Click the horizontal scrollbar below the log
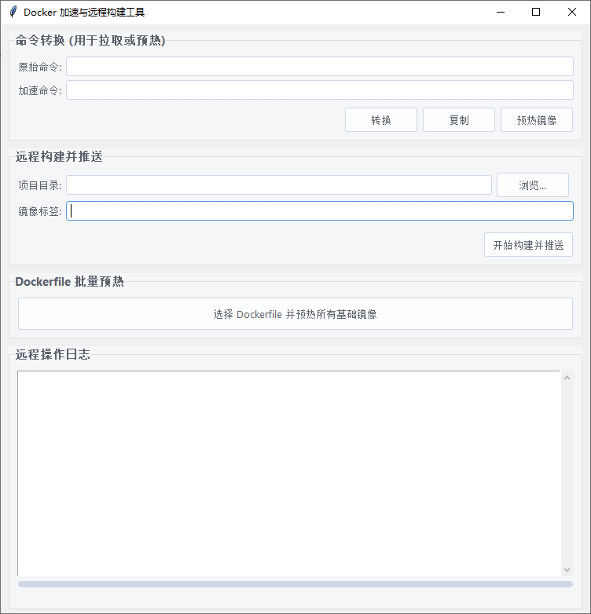Image resolution: width=591 pixels, height=614 pixels. [295, 584]
